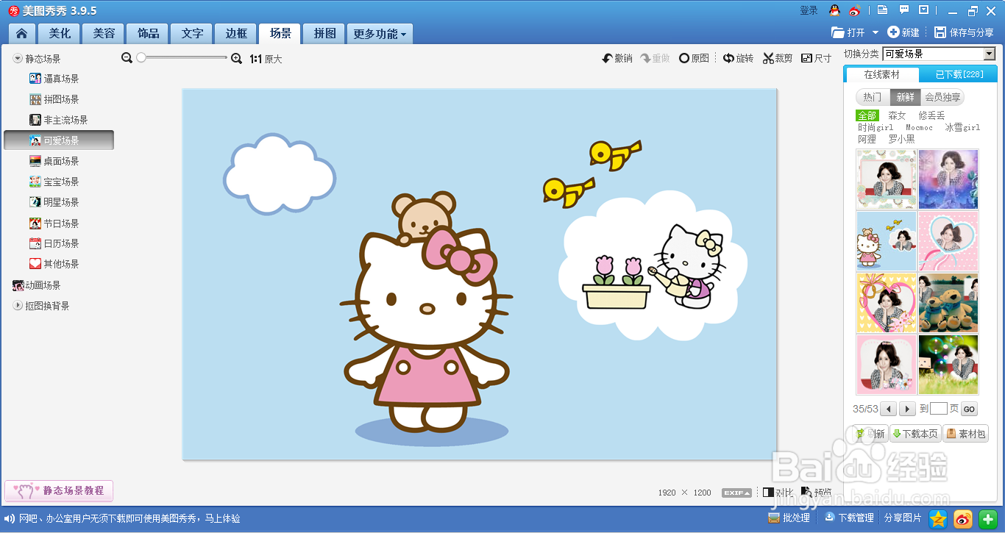Click the speaker icon in status bar
Viewport: 1005px width, 533px height.
pos(10,519)
